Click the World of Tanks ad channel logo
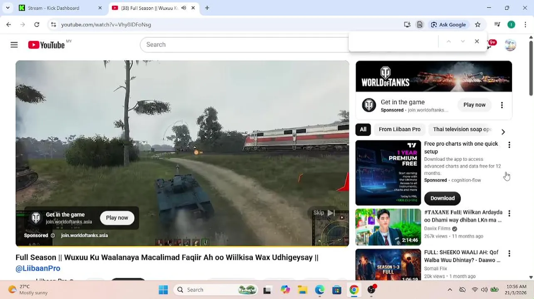The height and width of the screenshot is (299, 534). click(369, 105)
